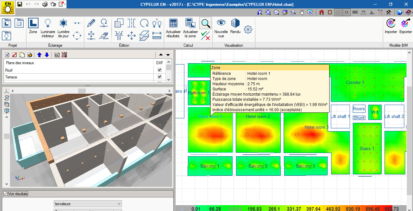This screenshot has height=211, width=413.
Task: Redo the last action
Action: 37,4
